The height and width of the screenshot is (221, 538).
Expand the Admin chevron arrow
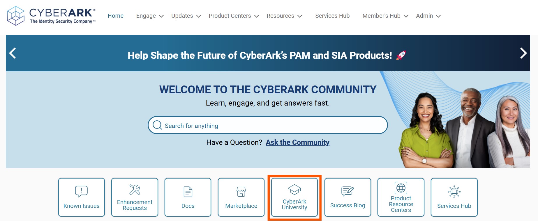[x=438, y=16]
